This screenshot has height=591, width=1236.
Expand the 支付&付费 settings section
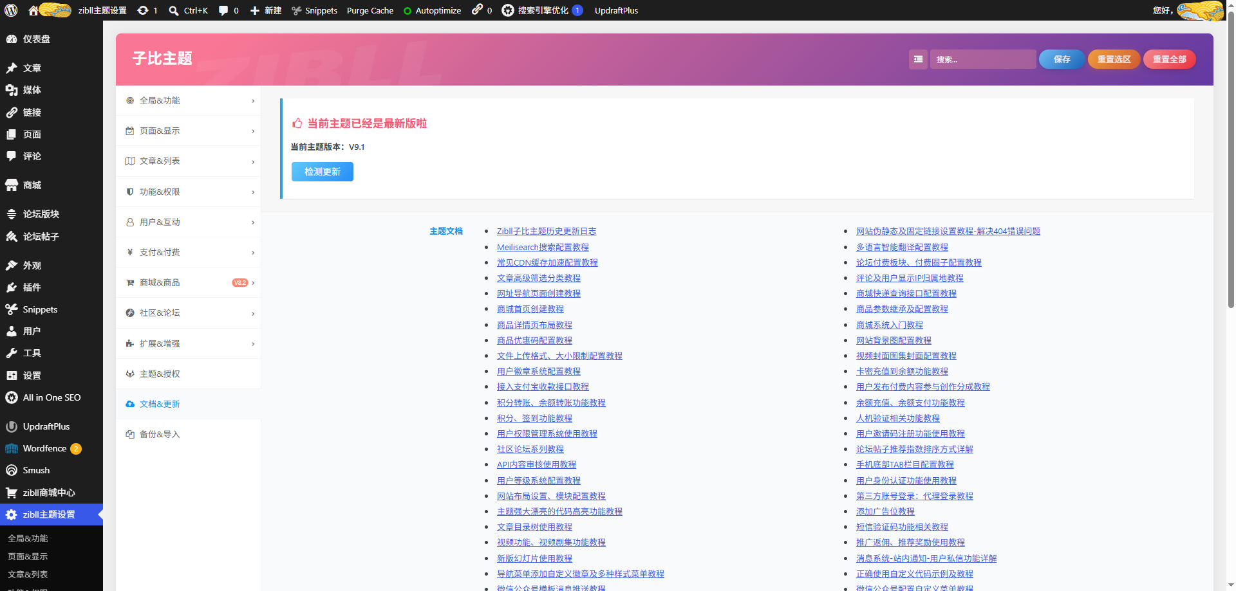point(188,252)
